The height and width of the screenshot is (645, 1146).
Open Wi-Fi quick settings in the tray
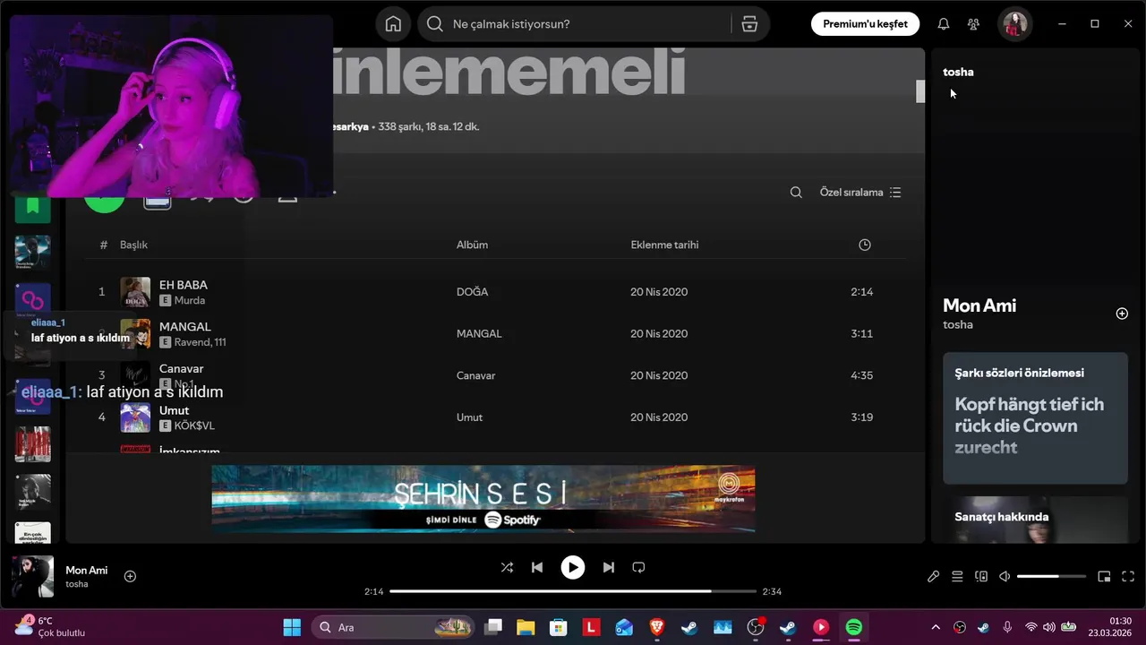point(1031,627)
